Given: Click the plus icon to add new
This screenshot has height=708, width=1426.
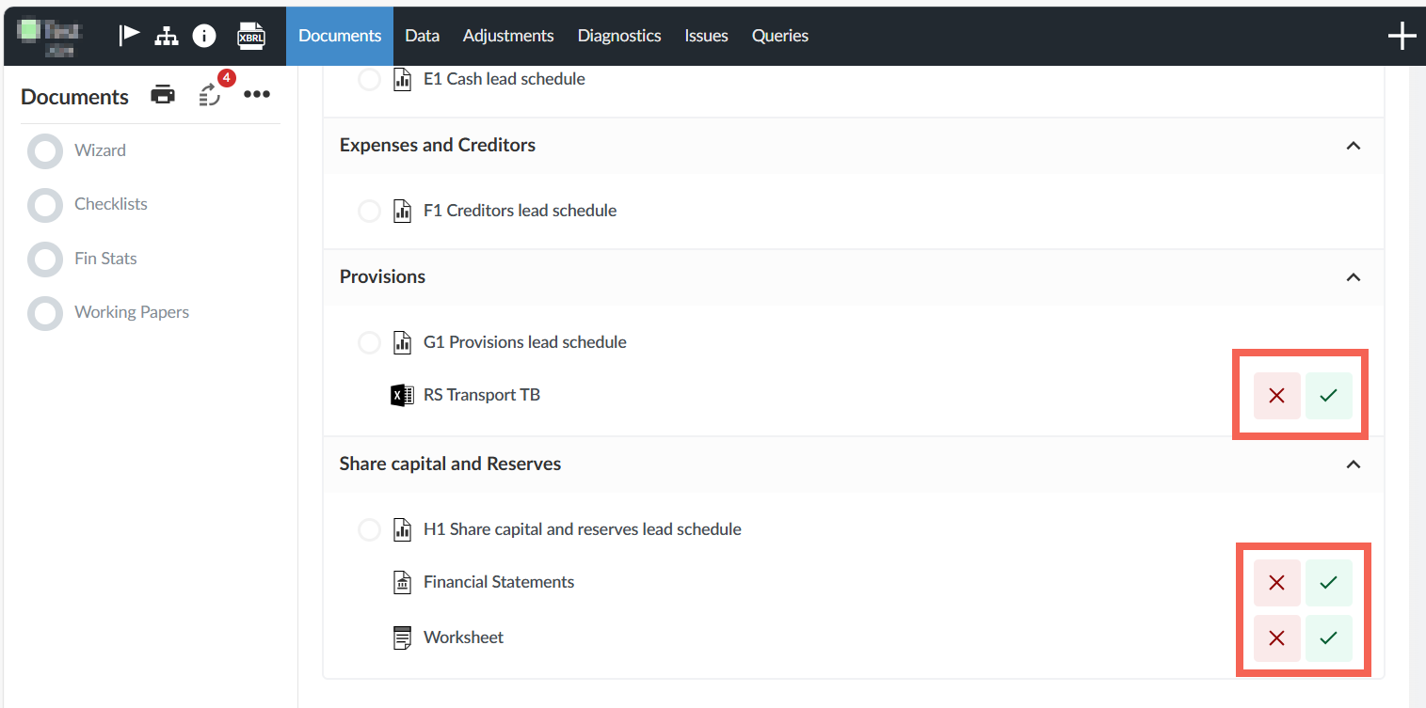Looking at the screenshot, I should click(x=1402, y=37).
